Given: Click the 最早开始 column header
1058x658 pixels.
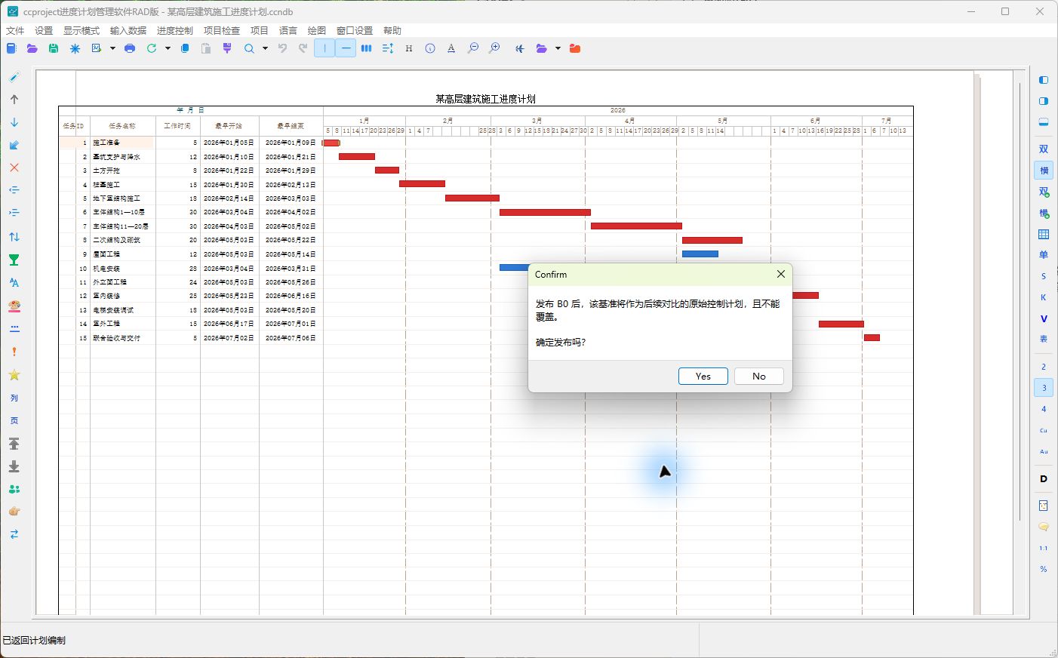Looking at the screenshot, I should click(229, 126).
